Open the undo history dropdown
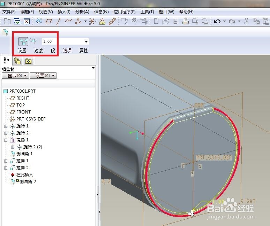 click(224, 21)
